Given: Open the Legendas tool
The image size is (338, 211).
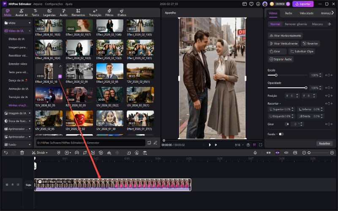Looking at the screenshot, I should point(49,13).
